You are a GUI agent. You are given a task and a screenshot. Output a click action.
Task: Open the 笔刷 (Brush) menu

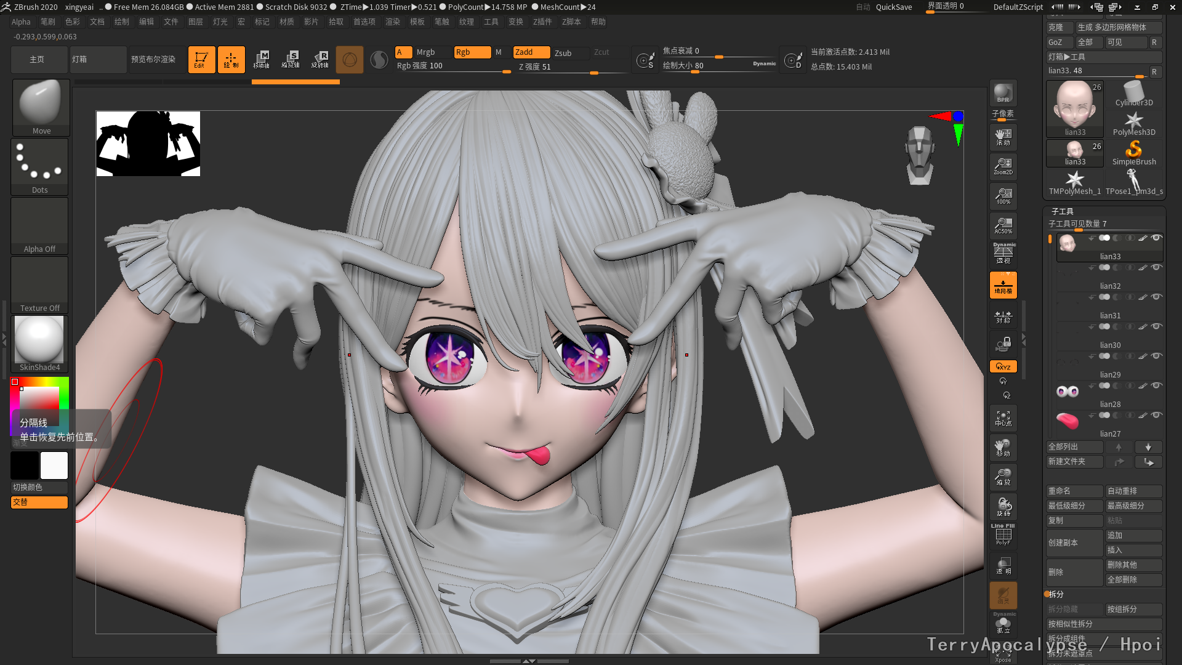click(47, 22)
